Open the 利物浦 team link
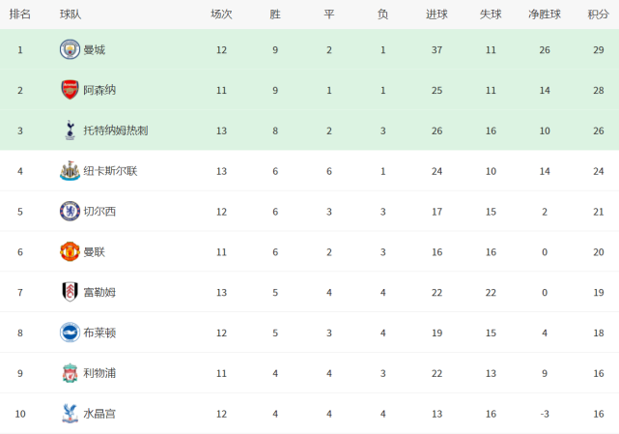 pos(99,373)
